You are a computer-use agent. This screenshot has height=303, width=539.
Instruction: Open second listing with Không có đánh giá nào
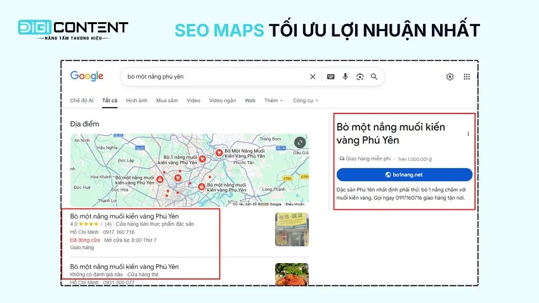(124, 267)
